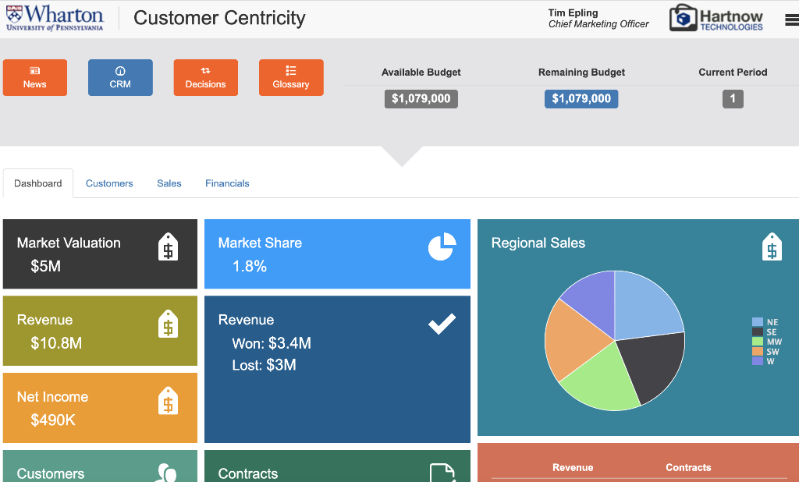
Task: Select the CRM icon
Action: coord(119,71)
